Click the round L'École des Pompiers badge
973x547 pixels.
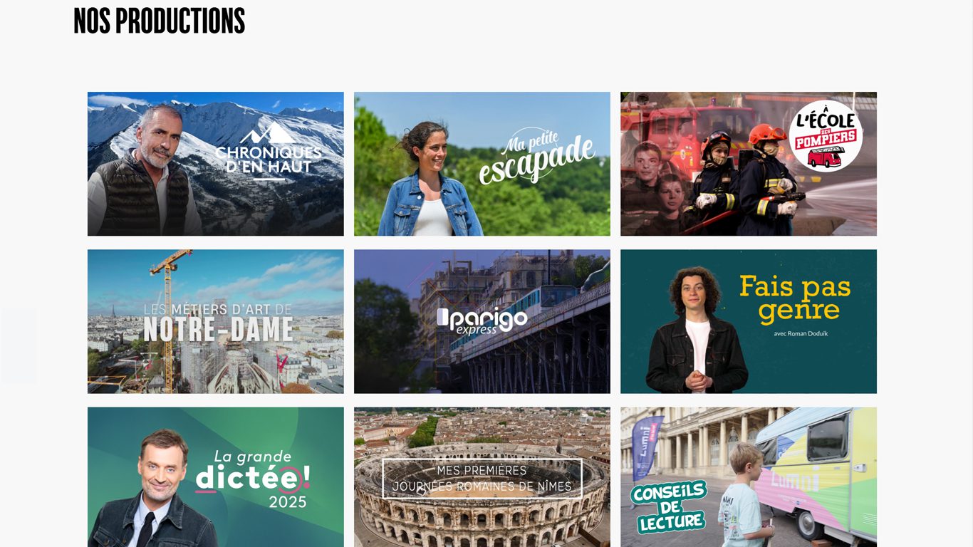(826, 136)
